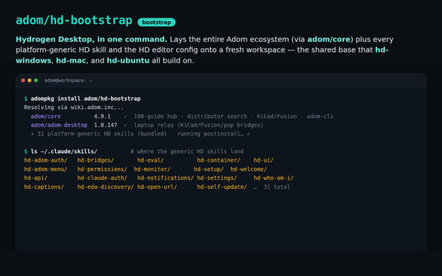The width and height of the screenshot is (442, 276).
Task: Click the adompkg install command line
Action: (x=82, y=99)
